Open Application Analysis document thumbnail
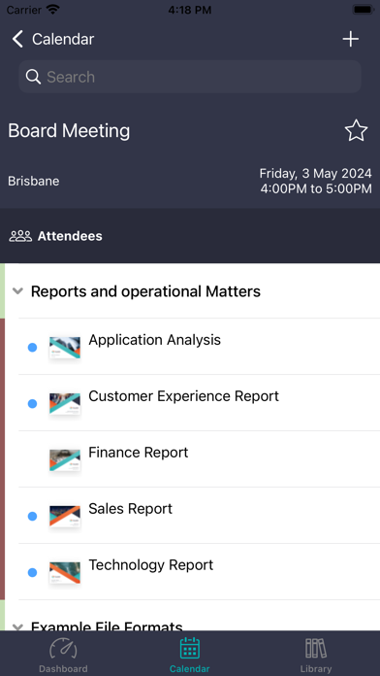This screenshot has width=380, height=676. pyautogui.click(x=65, y=348)
